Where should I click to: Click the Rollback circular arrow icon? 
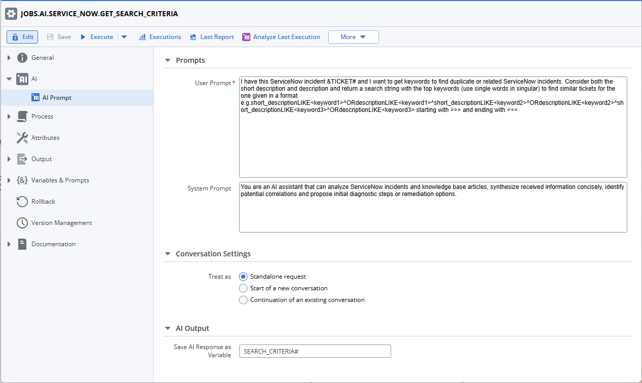22,202
